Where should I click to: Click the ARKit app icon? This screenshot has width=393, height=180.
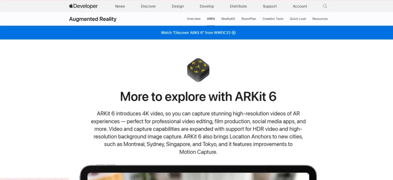click(x=198, y=70)
